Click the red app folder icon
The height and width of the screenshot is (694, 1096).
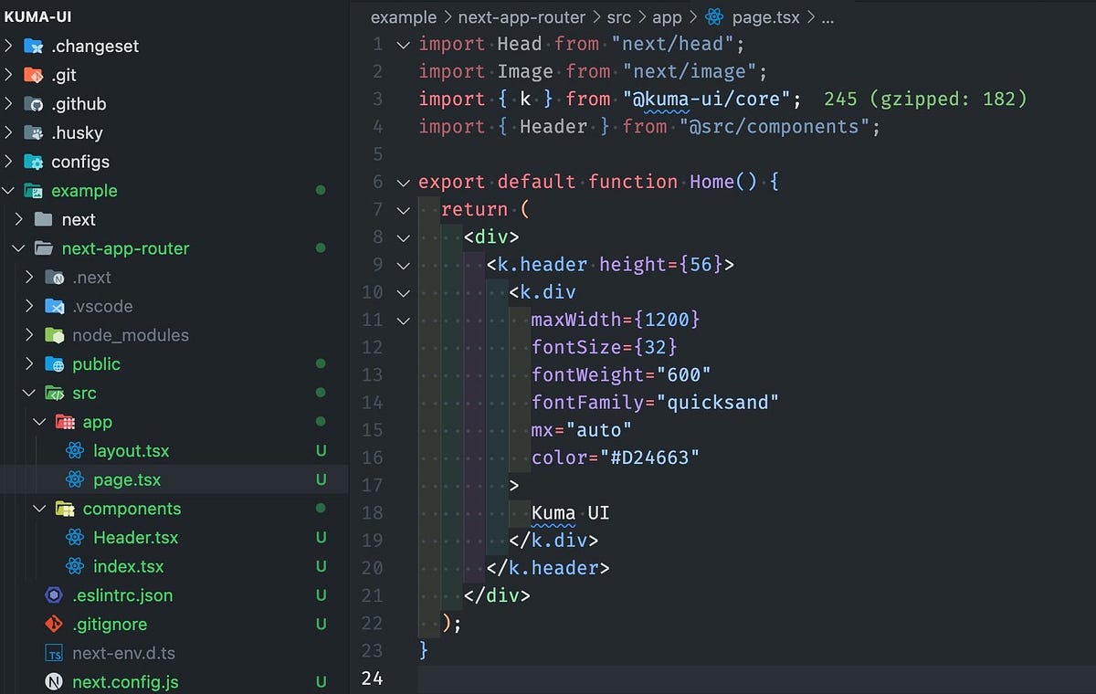[65, 422]
